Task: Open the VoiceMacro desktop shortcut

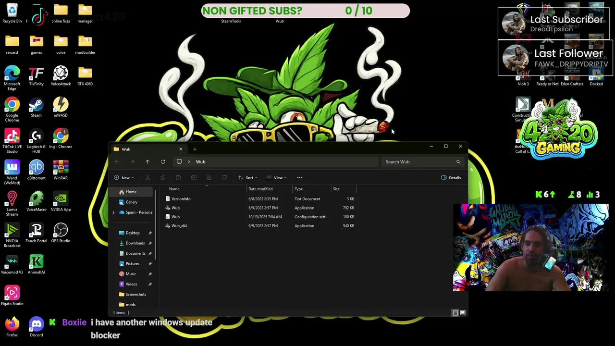Action: (x=36, y=201)
